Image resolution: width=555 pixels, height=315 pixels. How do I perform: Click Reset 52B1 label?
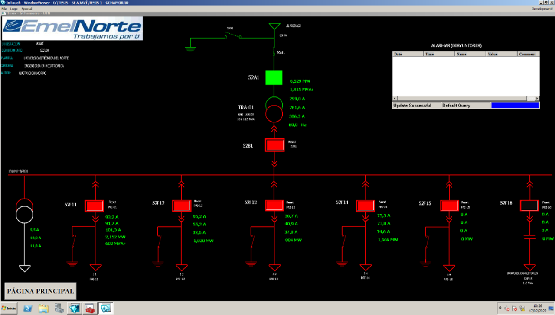coord(292,144)
